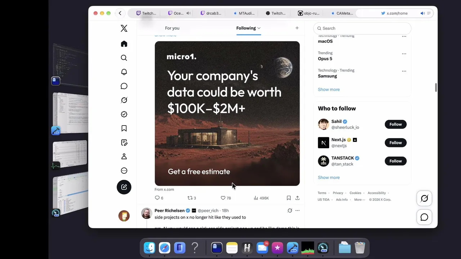461x259 pixels.
Task: Follow Next.js
Action: (395, 143)
